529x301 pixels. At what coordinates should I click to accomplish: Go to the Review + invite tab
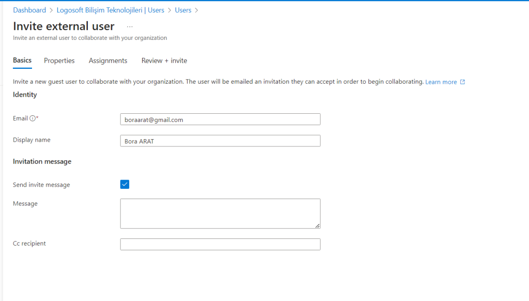(164, 61)
